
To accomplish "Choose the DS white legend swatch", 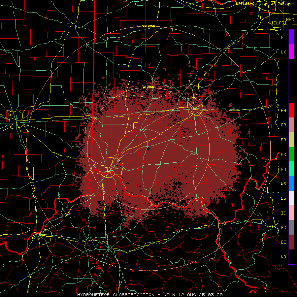I will (291, 198).
